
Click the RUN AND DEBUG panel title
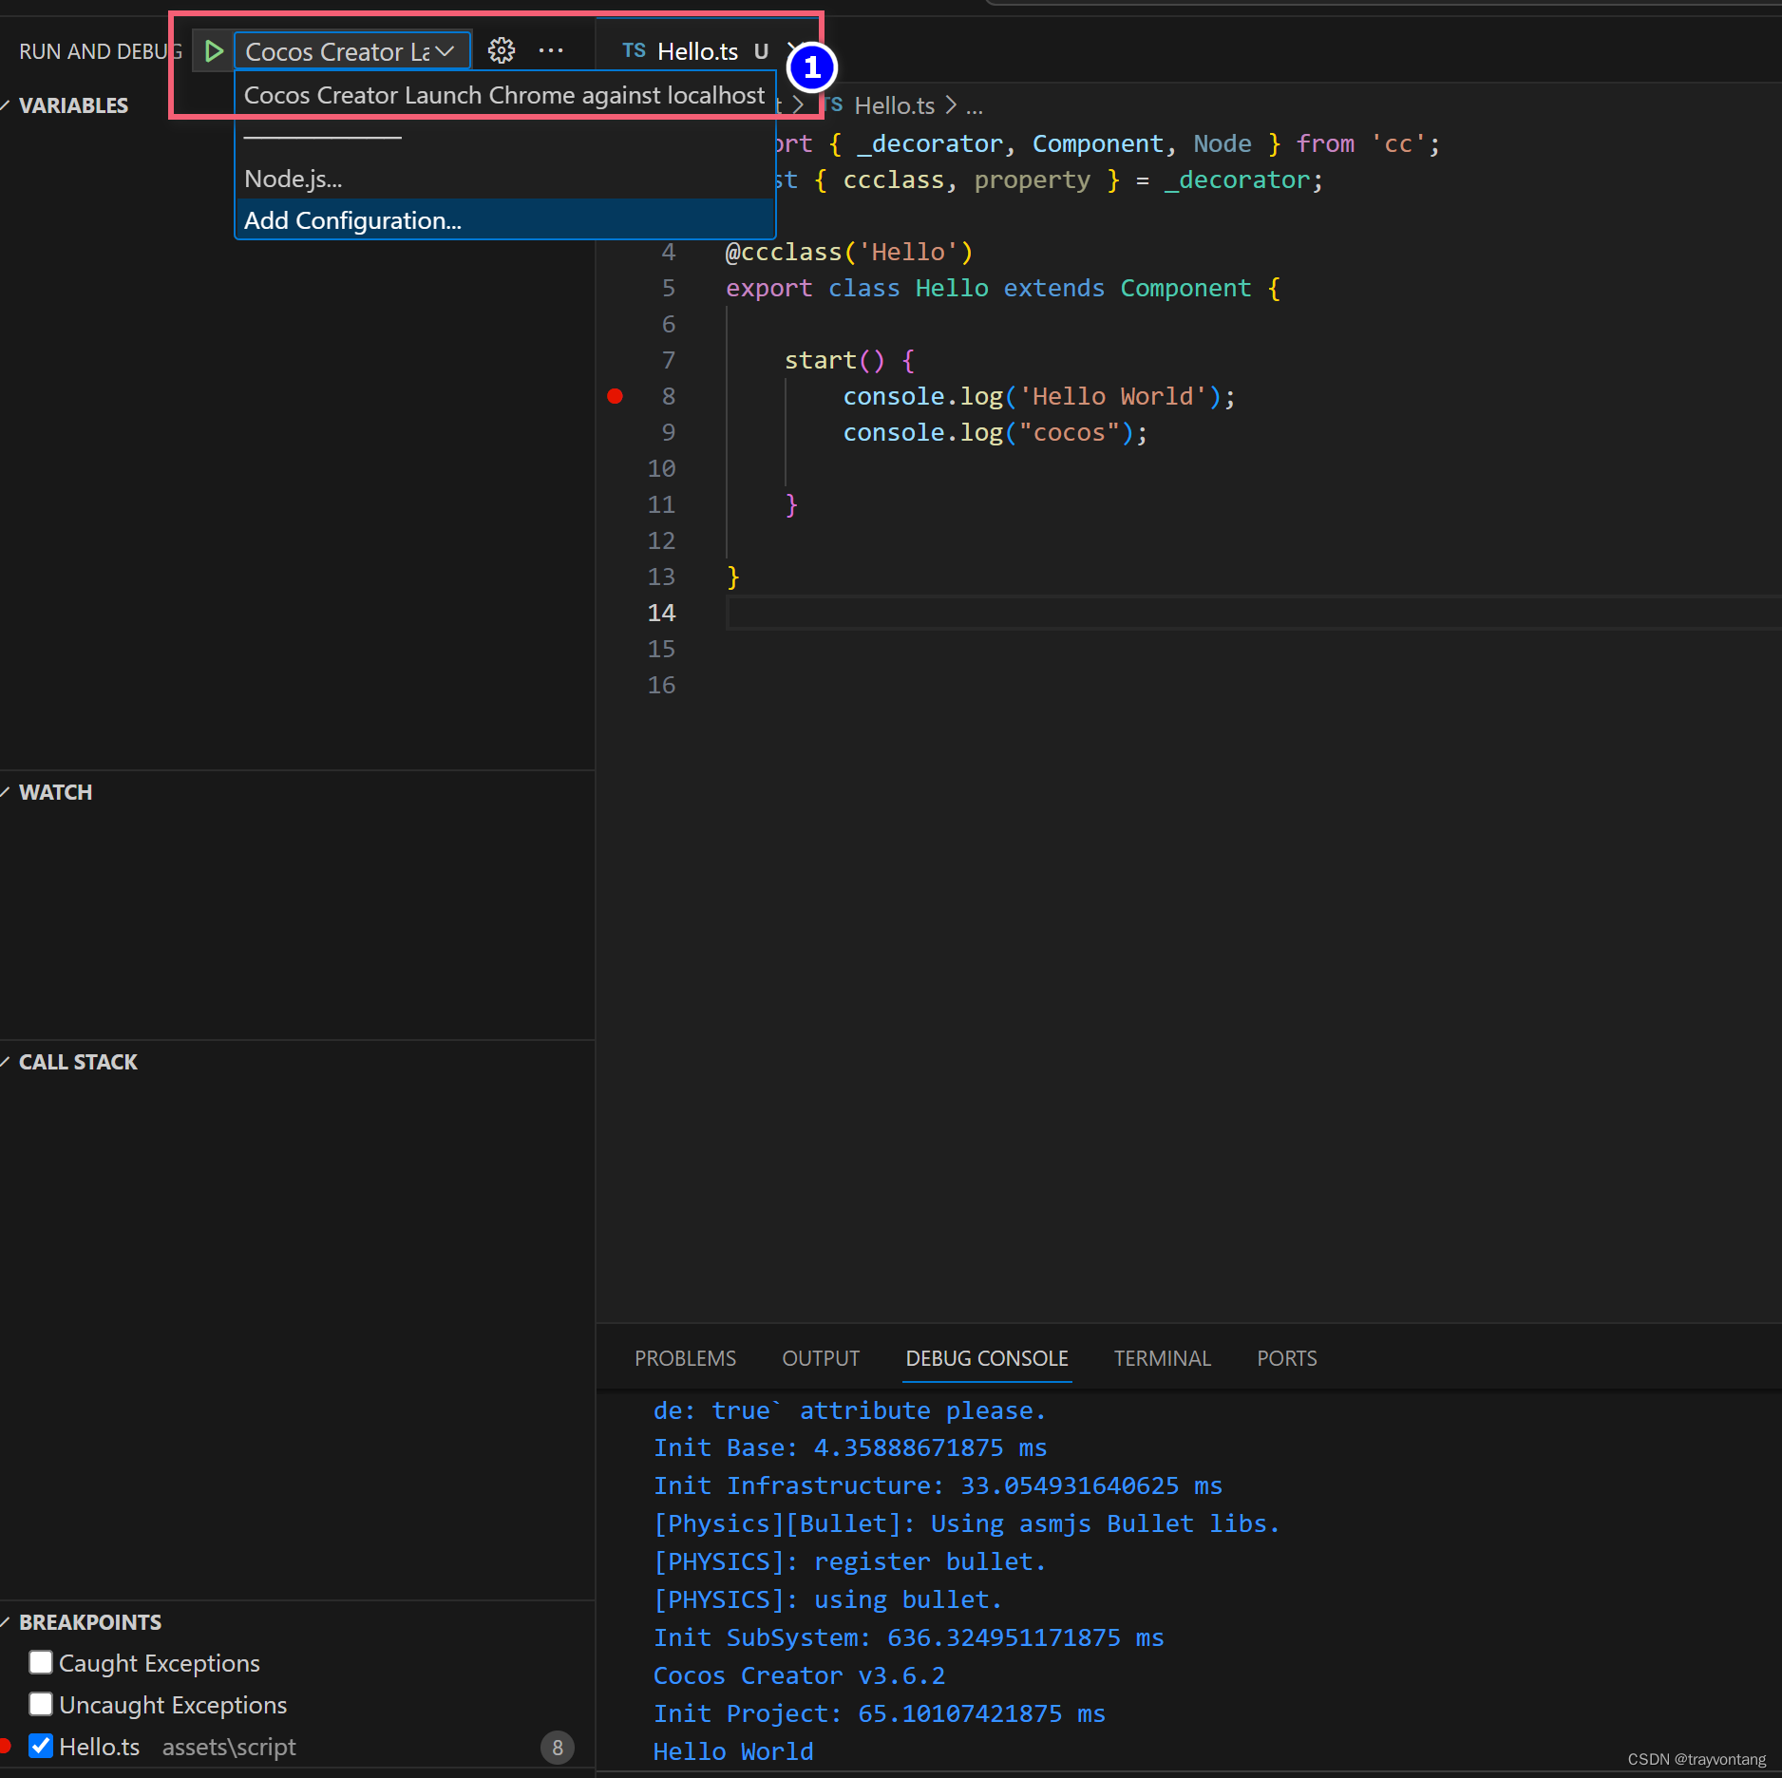pos(100,51)
